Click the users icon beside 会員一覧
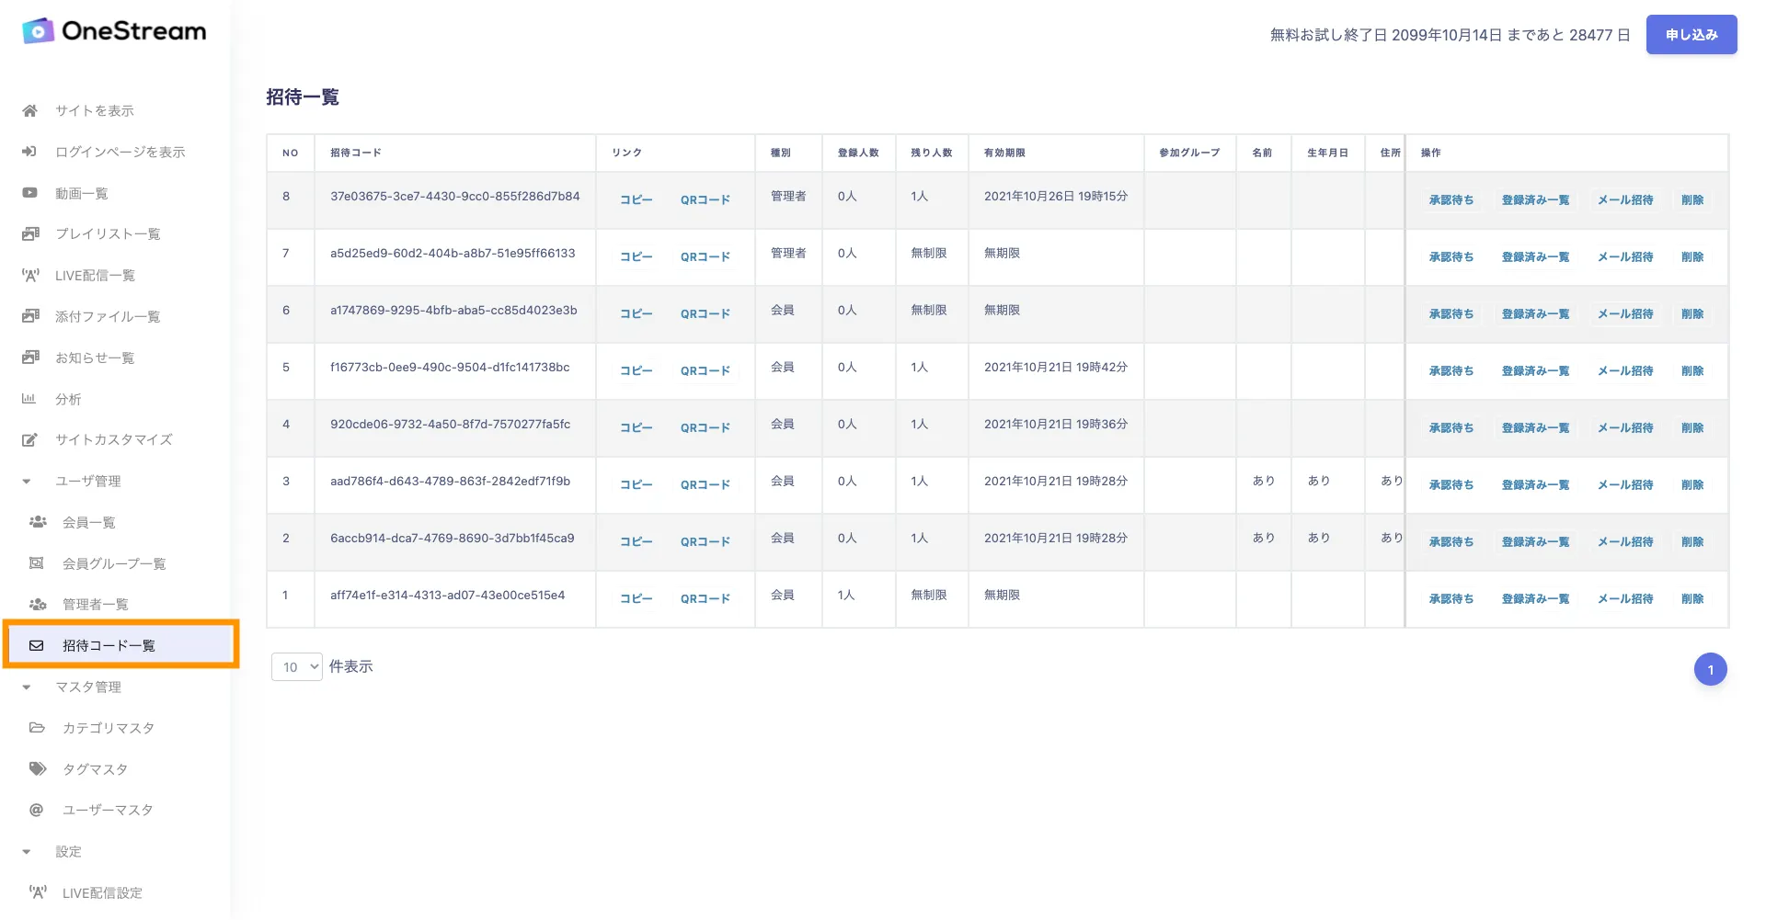The image size is (1766, 920). 38,522
